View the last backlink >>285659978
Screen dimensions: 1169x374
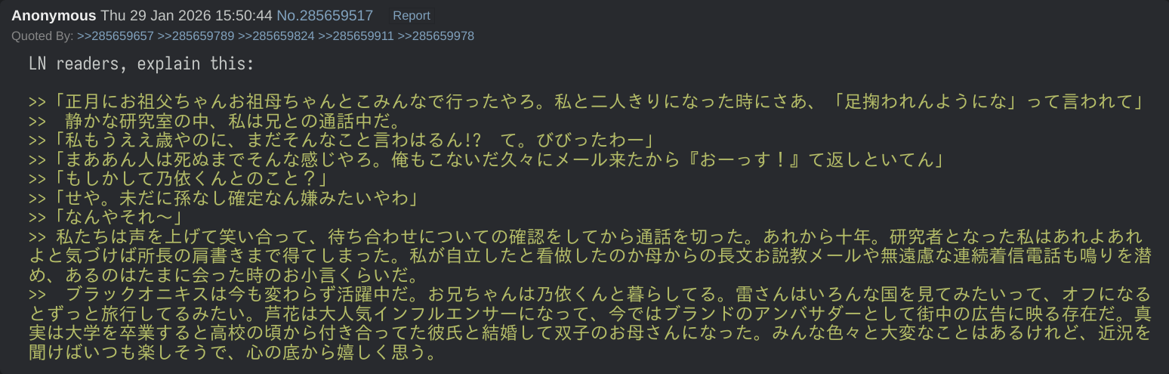[x=436, y=36]
